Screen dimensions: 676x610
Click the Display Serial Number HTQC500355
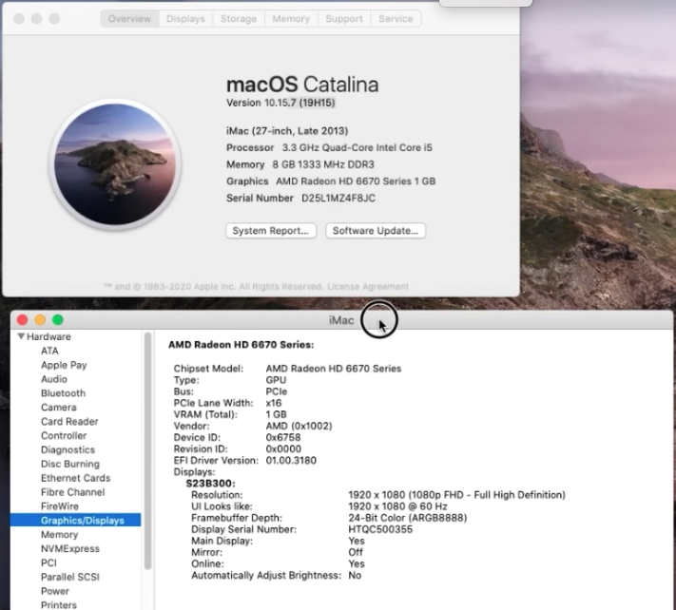coord(380,529)
